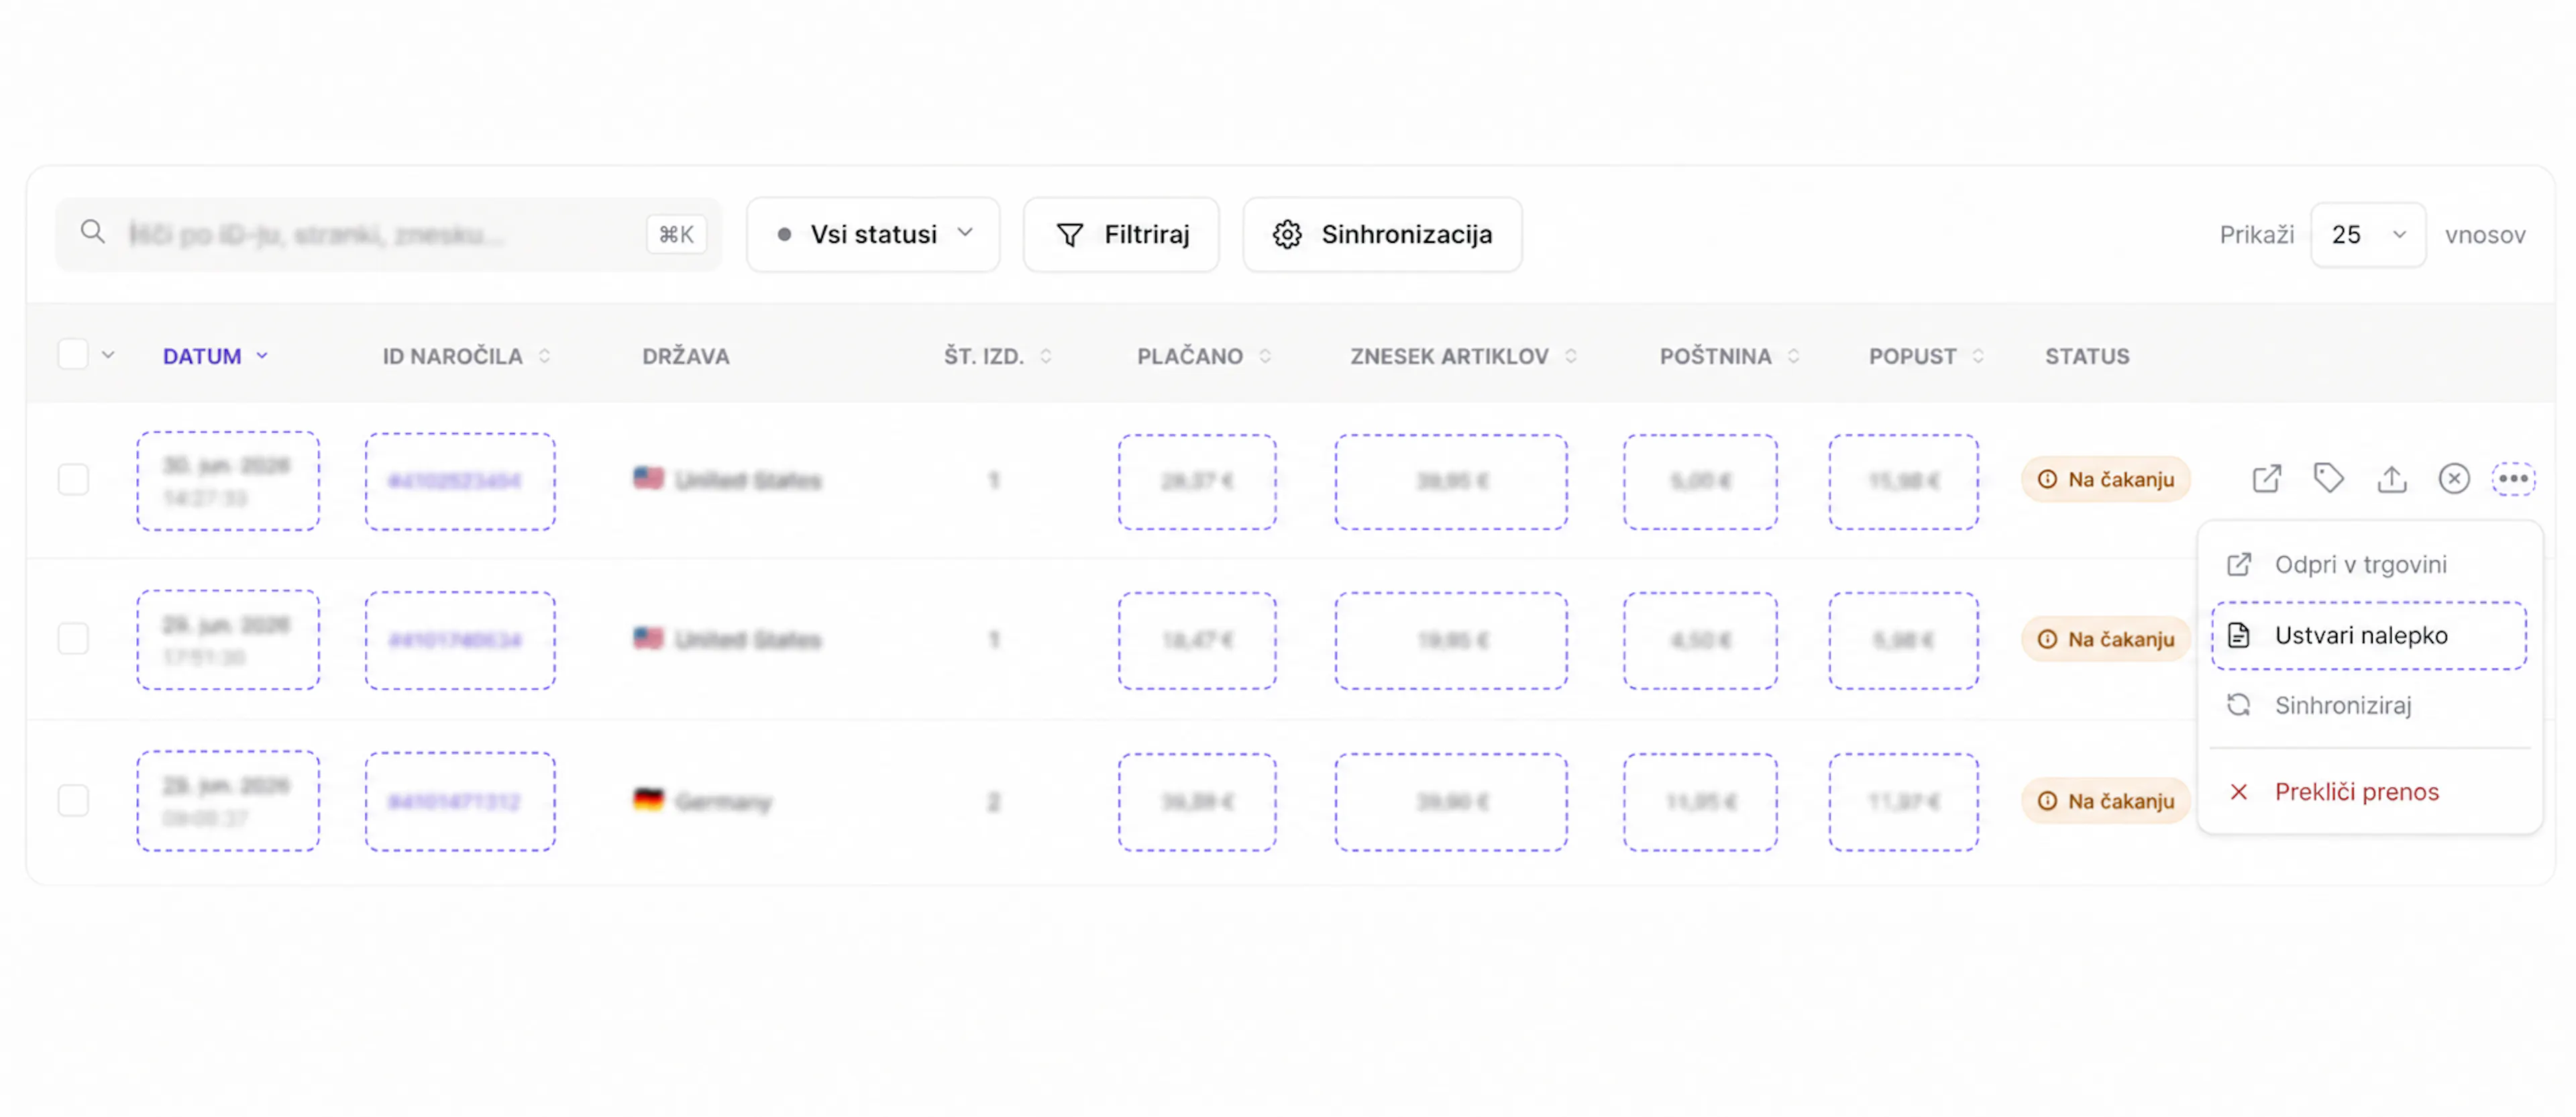Open the second row order ID link

[455, 640]
